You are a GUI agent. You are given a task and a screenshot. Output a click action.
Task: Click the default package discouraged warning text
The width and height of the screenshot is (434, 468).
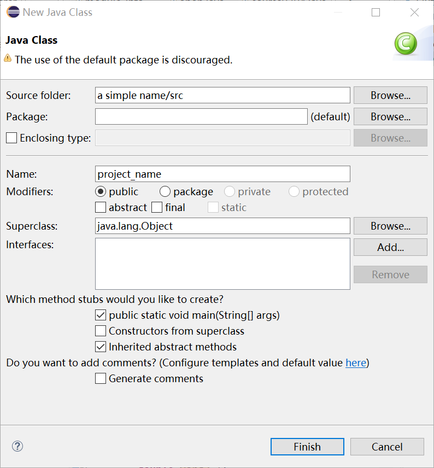(x=124, y=60)
